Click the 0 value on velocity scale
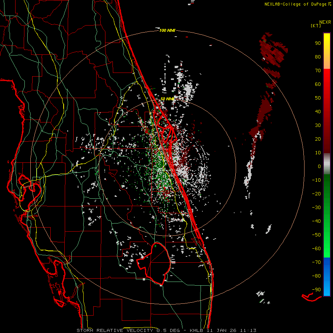The image size is (333, 333). coord(319,166)
